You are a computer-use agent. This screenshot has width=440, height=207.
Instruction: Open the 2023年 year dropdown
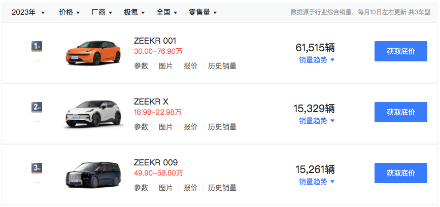point(28,12)
